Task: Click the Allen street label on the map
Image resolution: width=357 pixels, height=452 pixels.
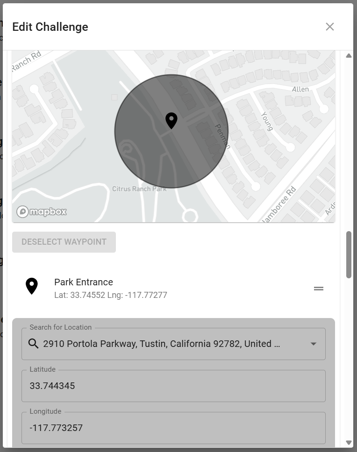Action: [x=300, y=89]
